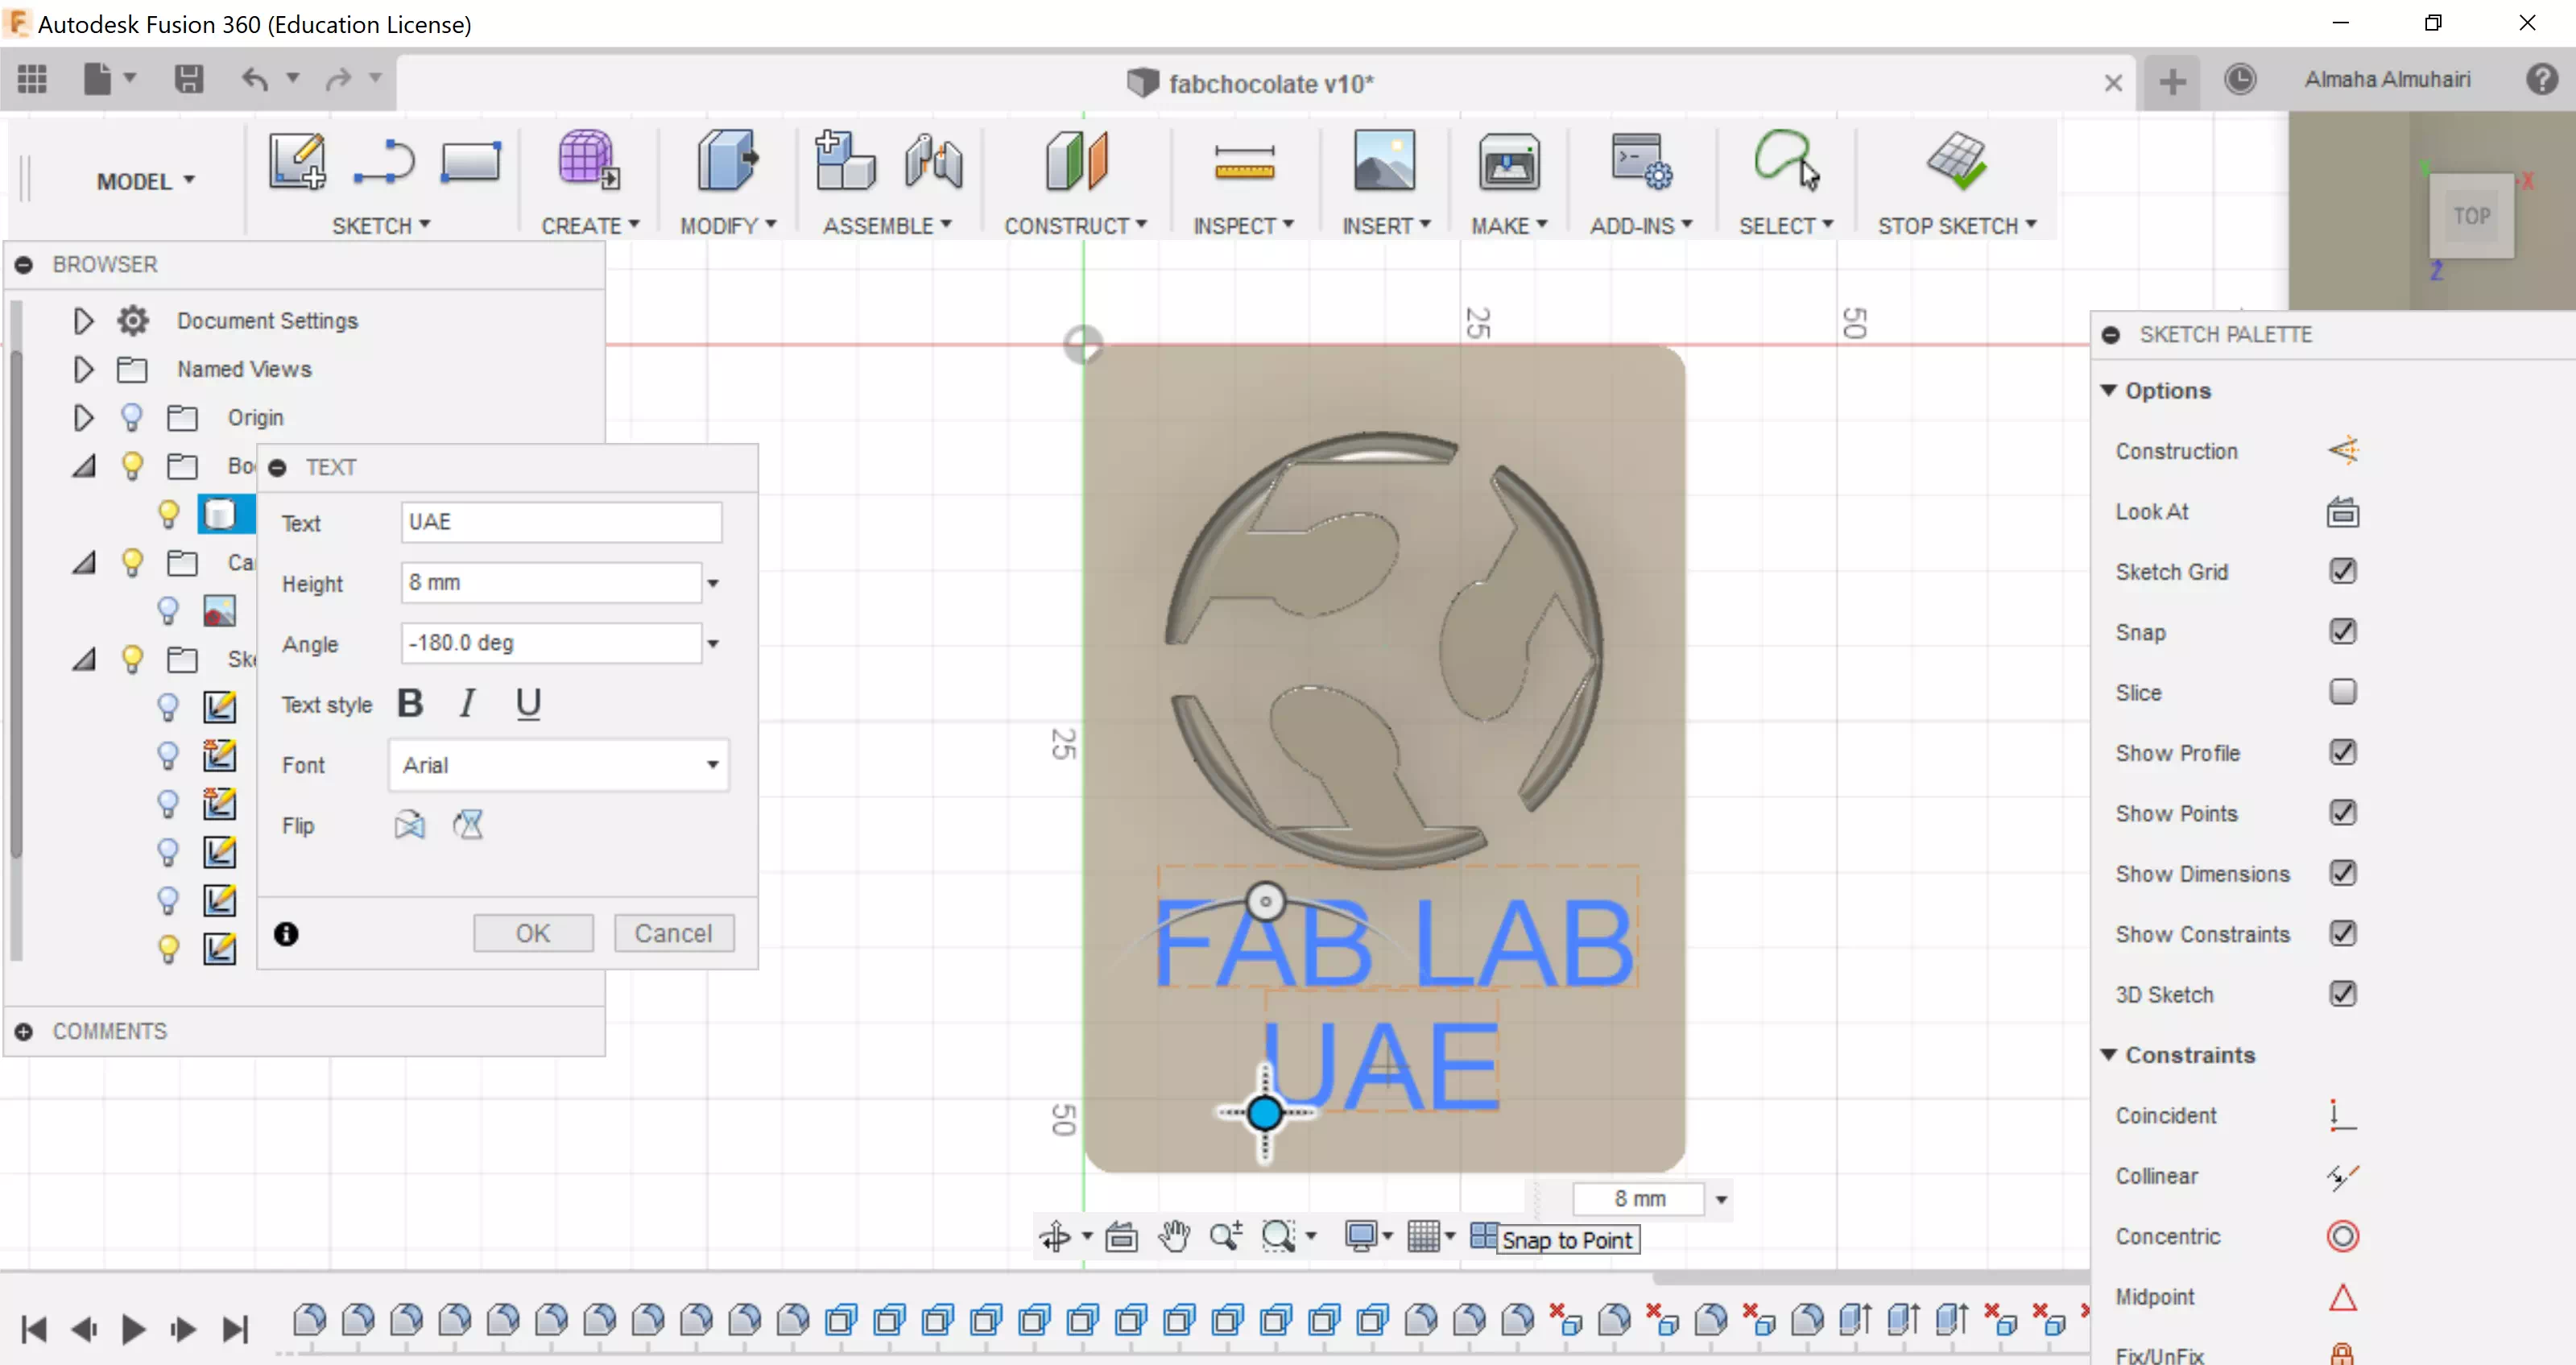Viewport: 2576px width, 1365px height.
Task: Click the Look At icon in Sketch Palette
Action: (x=2343, y=511)
